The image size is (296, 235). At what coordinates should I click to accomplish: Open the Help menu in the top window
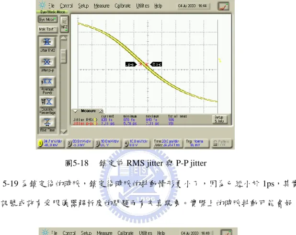158,6
